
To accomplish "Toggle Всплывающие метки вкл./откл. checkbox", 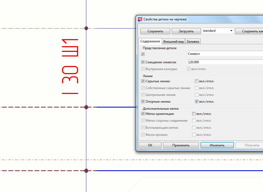I will click(x=194, y=128).
